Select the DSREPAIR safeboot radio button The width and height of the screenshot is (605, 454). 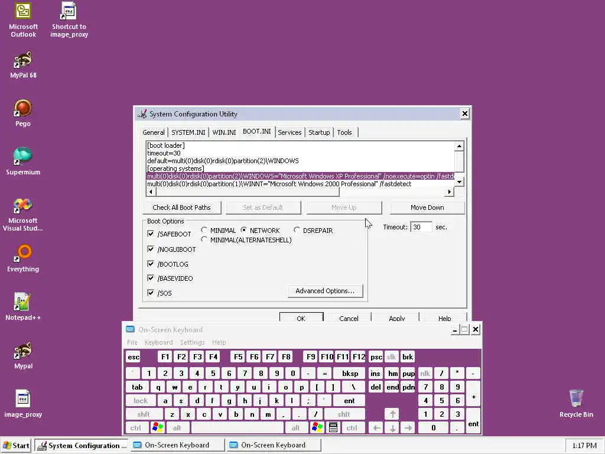pyautogui.click(x=297, y=230)
